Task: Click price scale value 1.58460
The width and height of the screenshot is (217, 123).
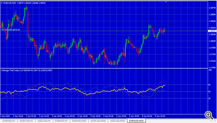Action: point(212,21)
